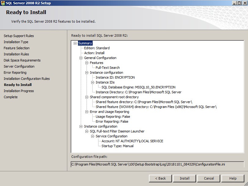The image size is (248, 186).
Task: Select the Installation Progress step
Action: [x=19, y=91]
